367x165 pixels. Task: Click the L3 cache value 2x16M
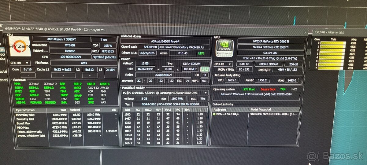[110, 69]
